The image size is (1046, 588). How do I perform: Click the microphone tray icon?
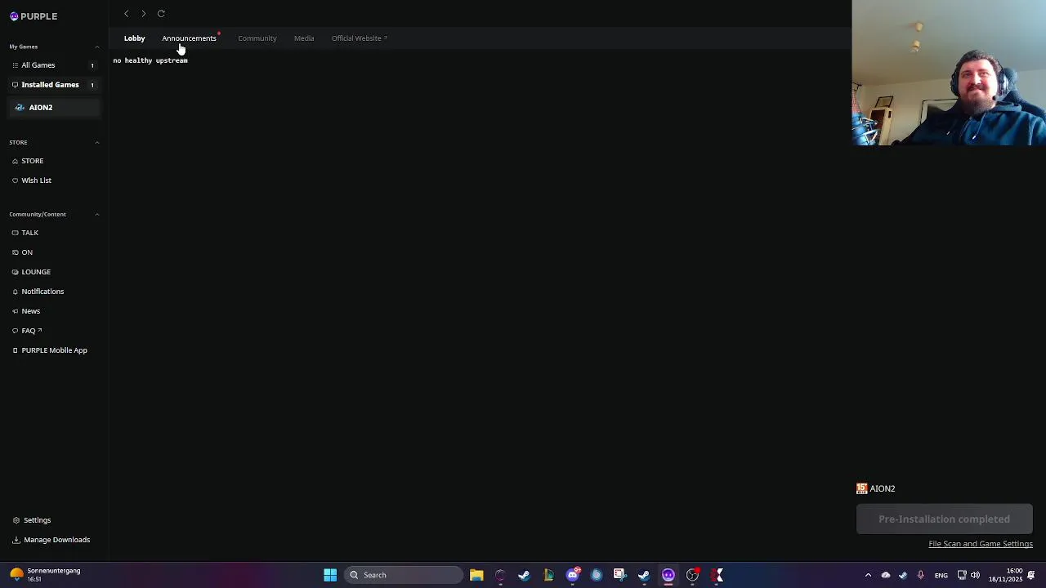coord(921,575)
